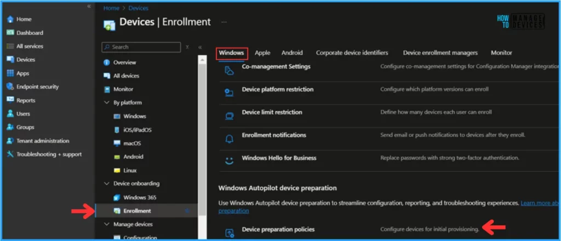Click the Windows Hello for Business smiley icon

click(229, 161)
